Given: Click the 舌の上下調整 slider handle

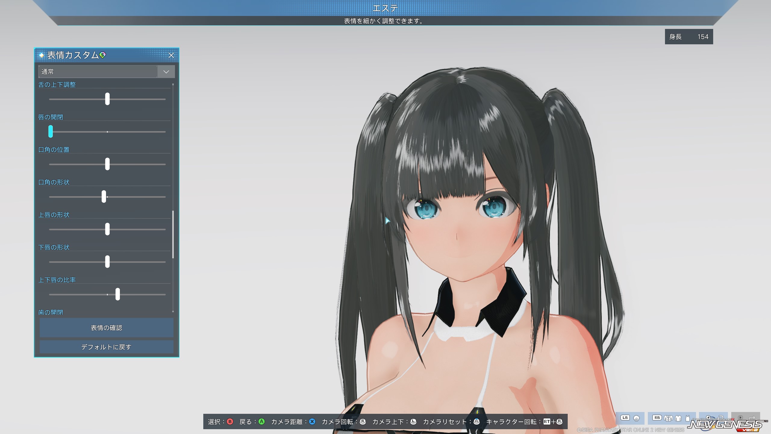Looking at the screenshot, I should coord(107,99).
